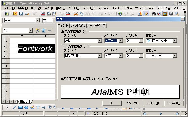Expand Western font (A) Arial dropdown
The width and height of the screenshot is (188, 117).
point(100,41)
